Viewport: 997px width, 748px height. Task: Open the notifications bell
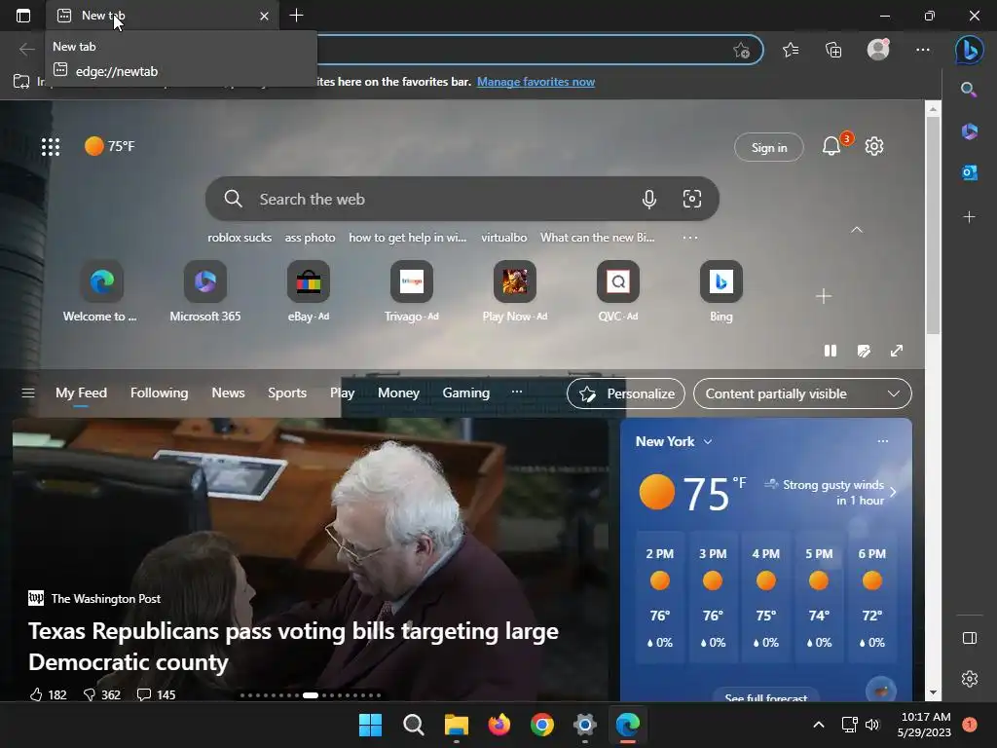click(x=831, y=146)
